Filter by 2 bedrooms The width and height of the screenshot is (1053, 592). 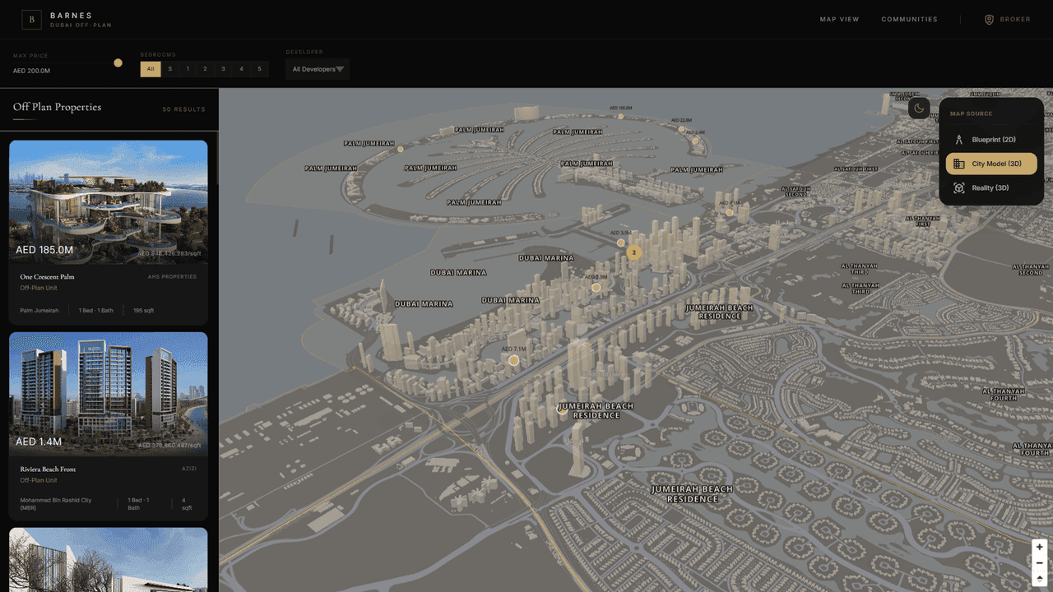pos(206,69)
